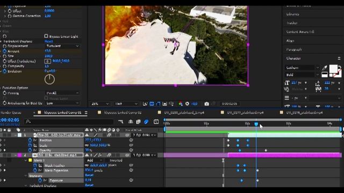Toggle the motion blur enable switch

(x=146, y=122)
